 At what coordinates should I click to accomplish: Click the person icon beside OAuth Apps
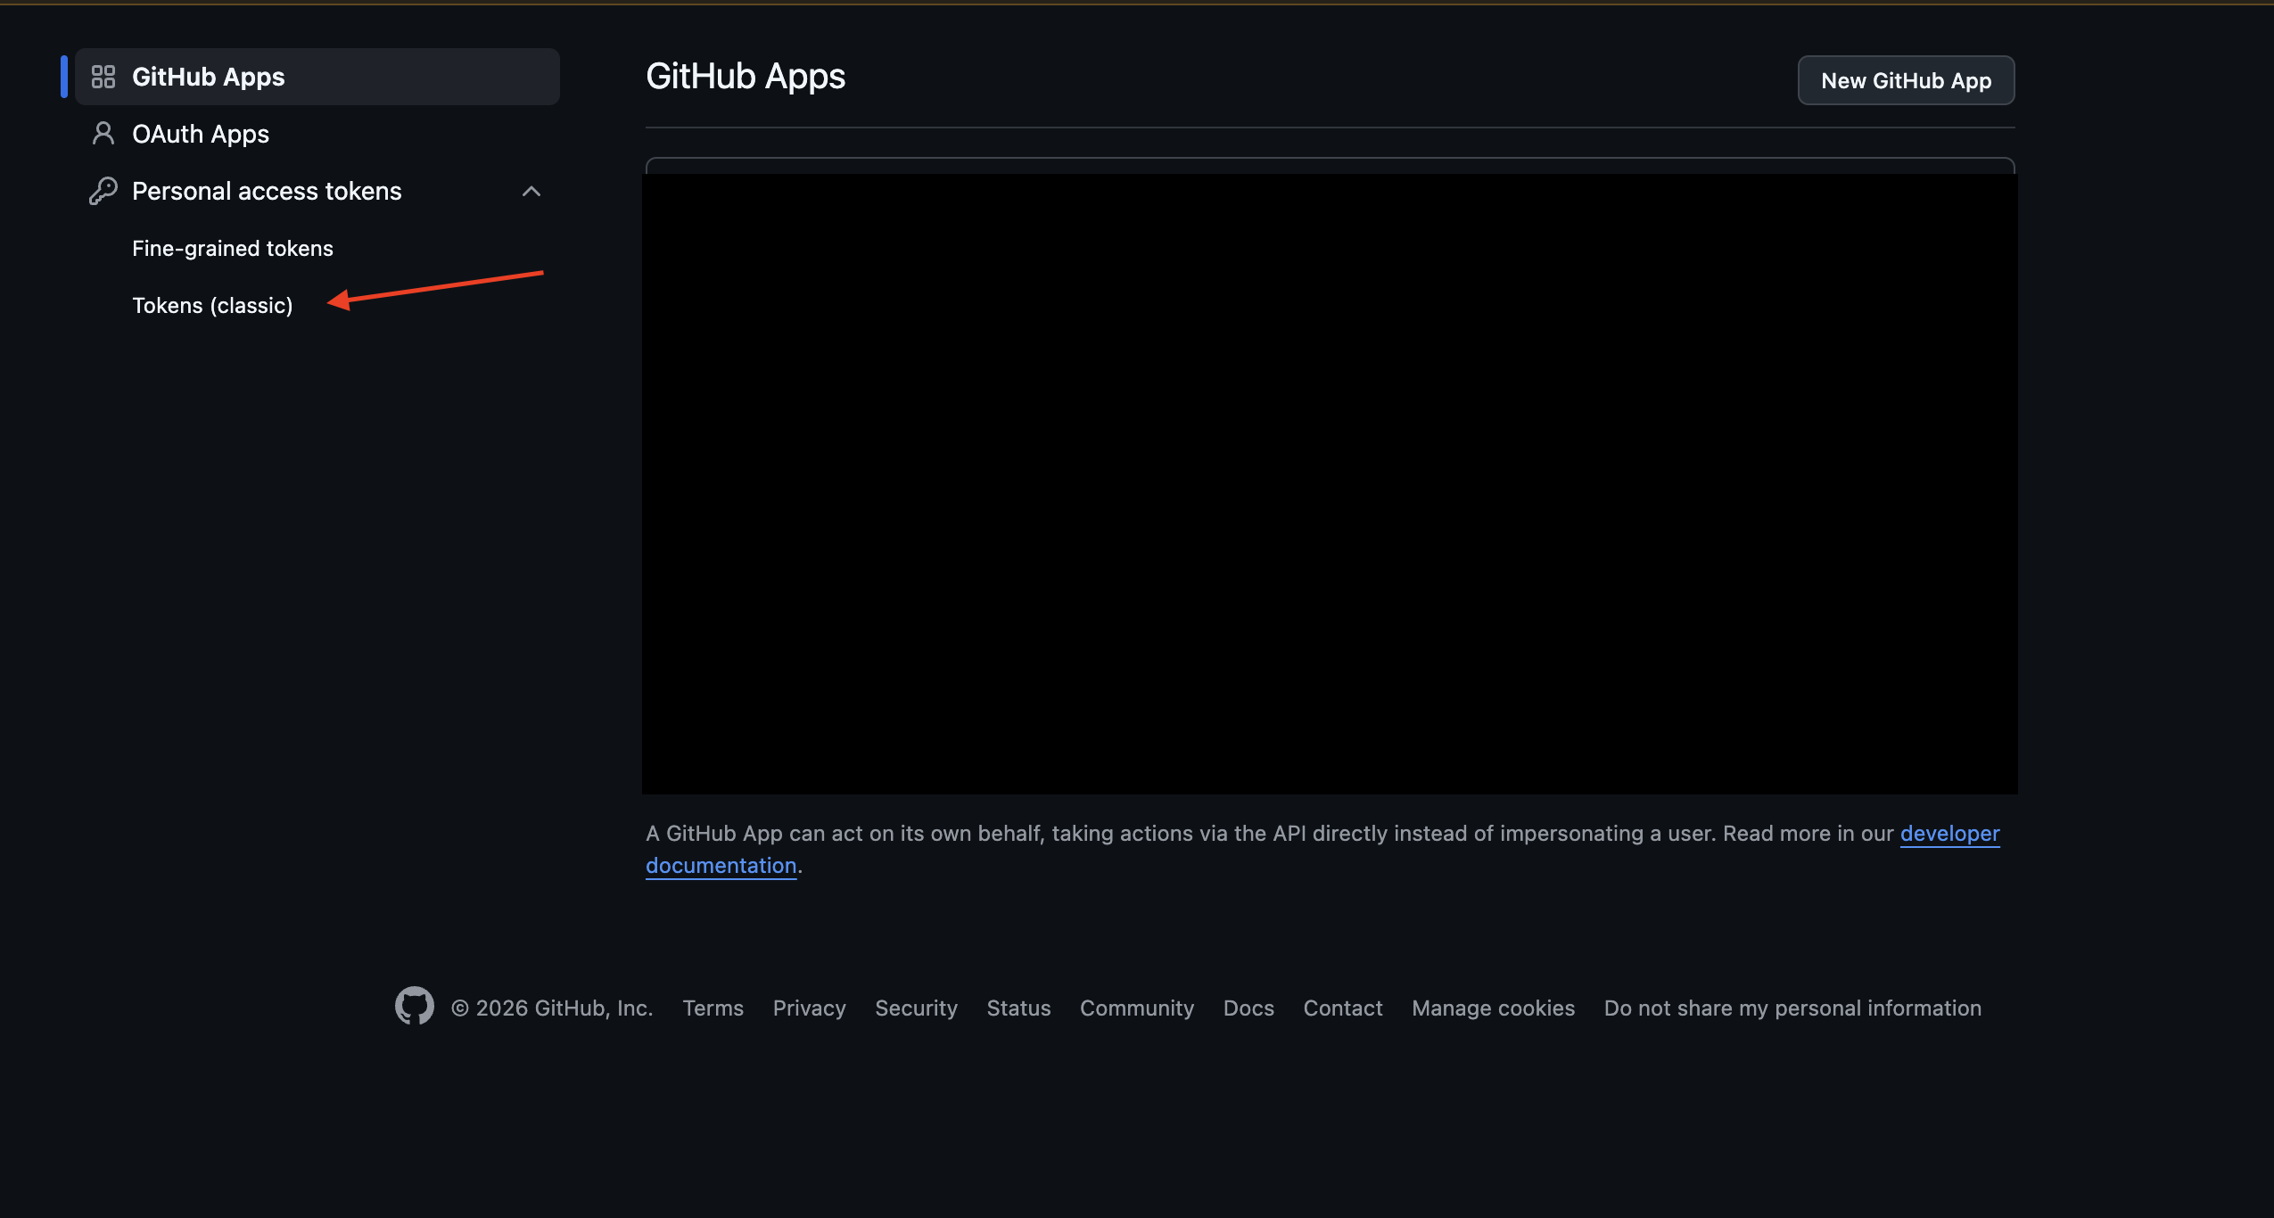(103, 133)
